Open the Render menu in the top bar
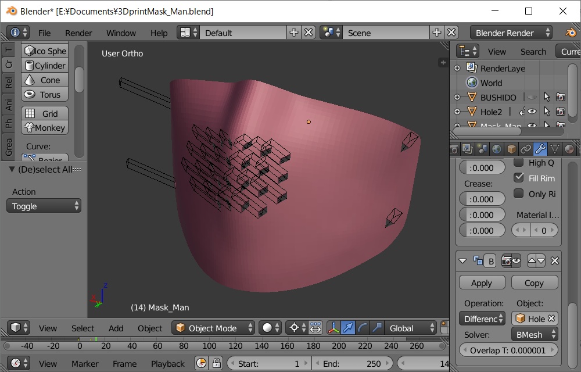Viewport: 581px width, 372px height. [x=78, y=33]
